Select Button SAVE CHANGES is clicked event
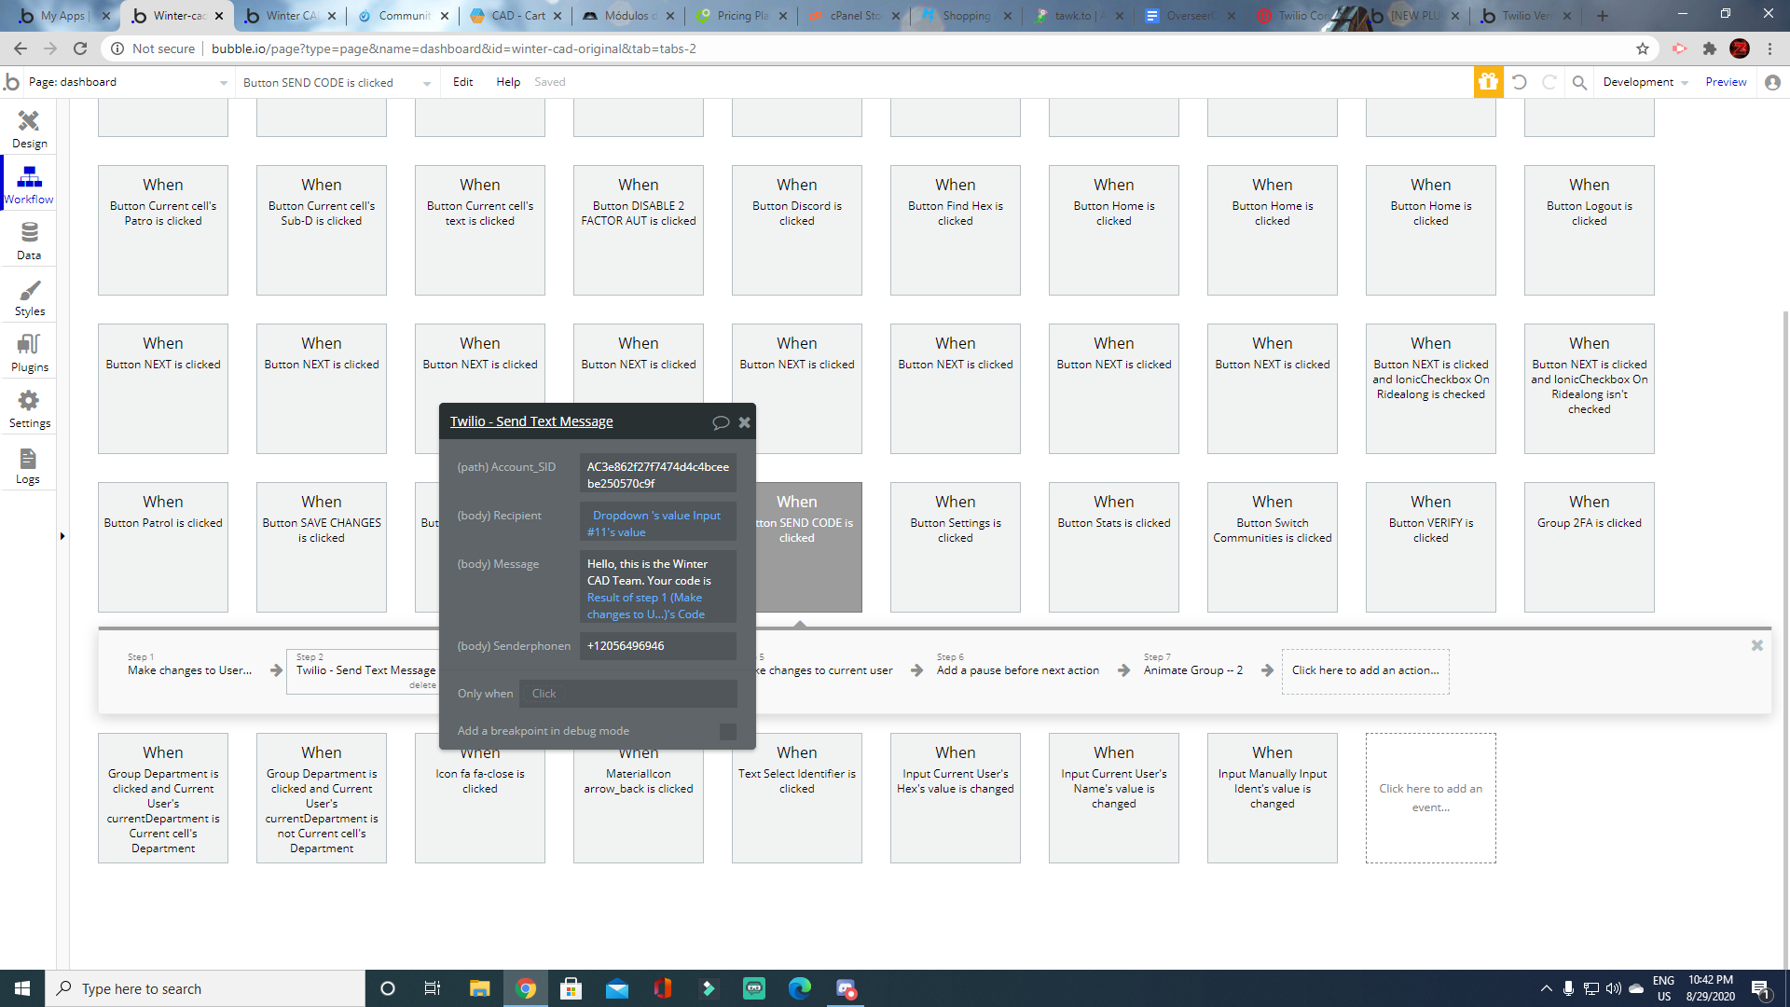 322,547
